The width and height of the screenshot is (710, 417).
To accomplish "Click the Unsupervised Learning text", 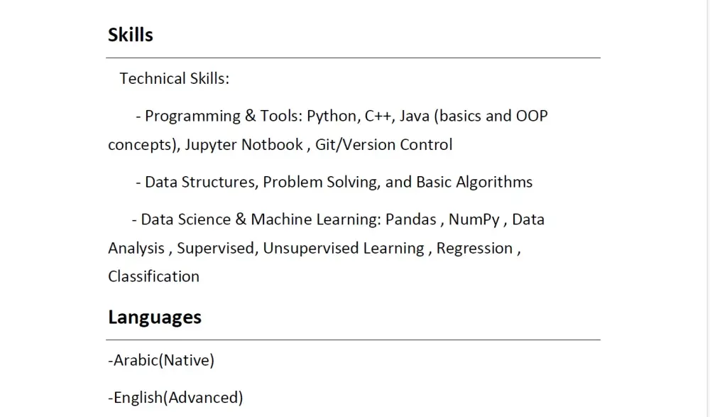I will [x=344, y=249].
